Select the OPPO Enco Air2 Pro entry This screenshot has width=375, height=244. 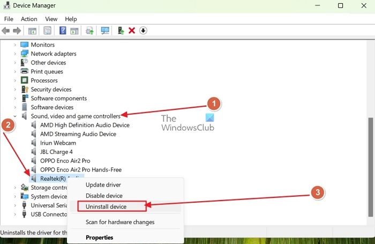click(x=65, y=161)
